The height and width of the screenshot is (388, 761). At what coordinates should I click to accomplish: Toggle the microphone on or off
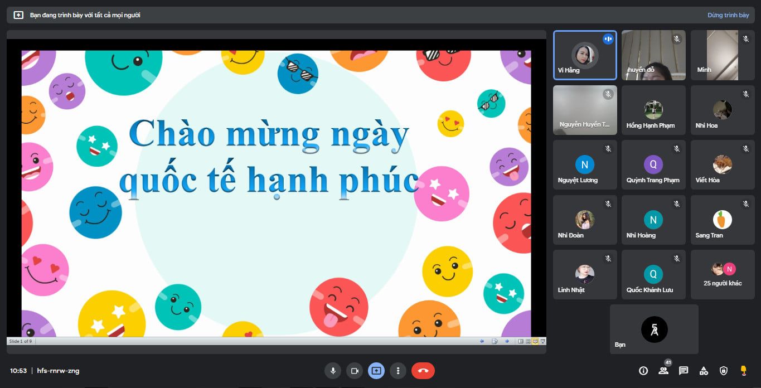333,371
